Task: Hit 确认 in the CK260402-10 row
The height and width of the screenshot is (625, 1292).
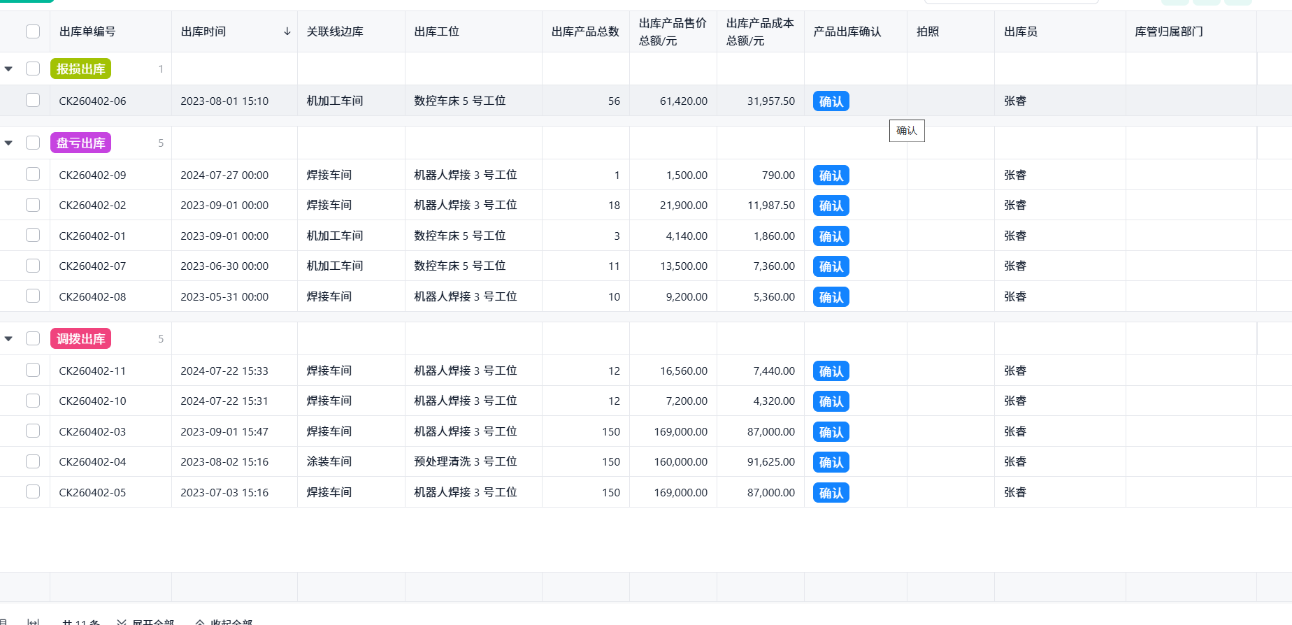Action: tap(831, 401)
